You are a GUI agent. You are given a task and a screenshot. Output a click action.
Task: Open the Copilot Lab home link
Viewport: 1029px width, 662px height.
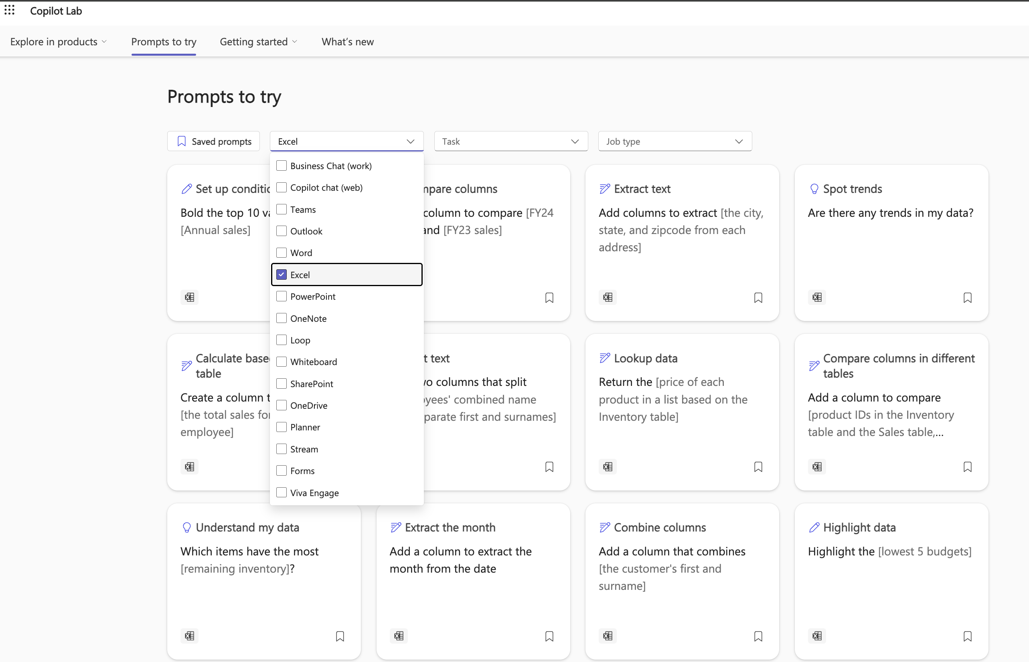[56, 11]
